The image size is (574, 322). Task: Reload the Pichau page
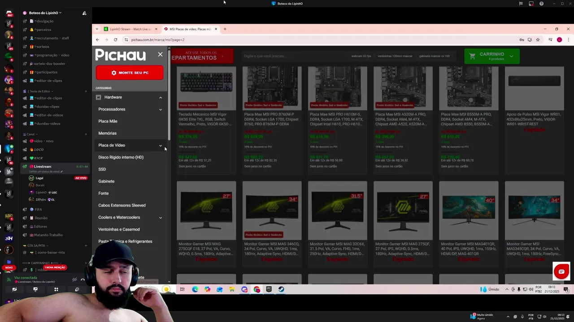pyautogui.click(x=115, y=40)
